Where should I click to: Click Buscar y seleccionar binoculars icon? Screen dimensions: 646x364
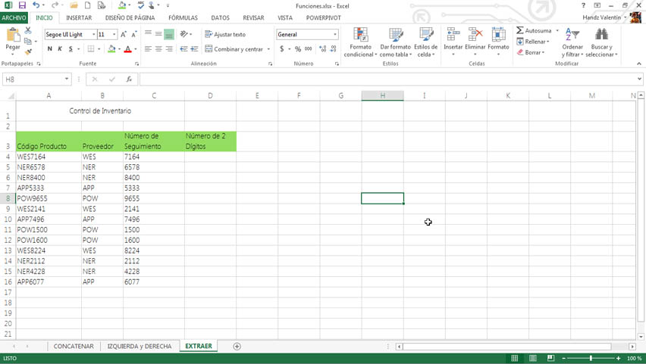coord(601,35)
